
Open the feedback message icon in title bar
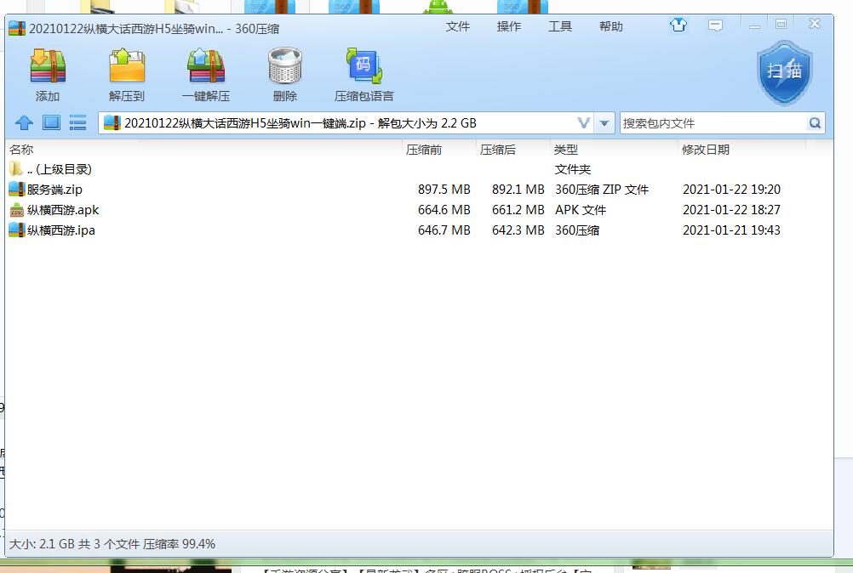pos(715,26)
